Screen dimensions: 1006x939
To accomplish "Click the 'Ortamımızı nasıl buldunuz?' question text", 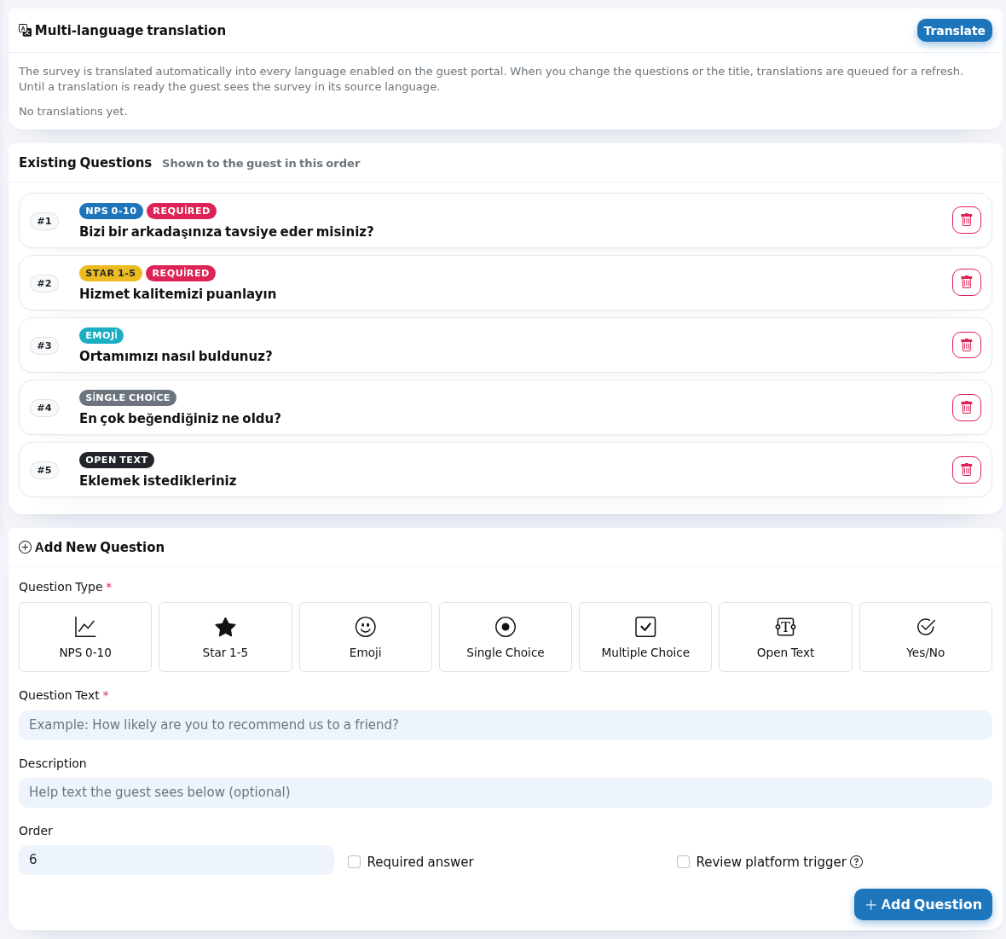I will tap(176, 356).
